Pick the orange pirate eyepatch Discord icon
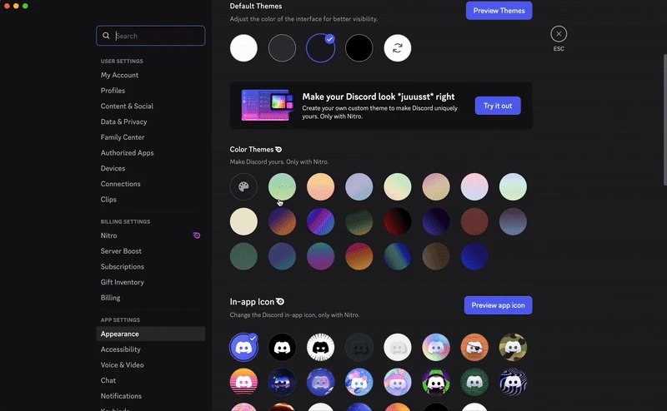Viewport: 667px width, 411px height. click(474, 347)
